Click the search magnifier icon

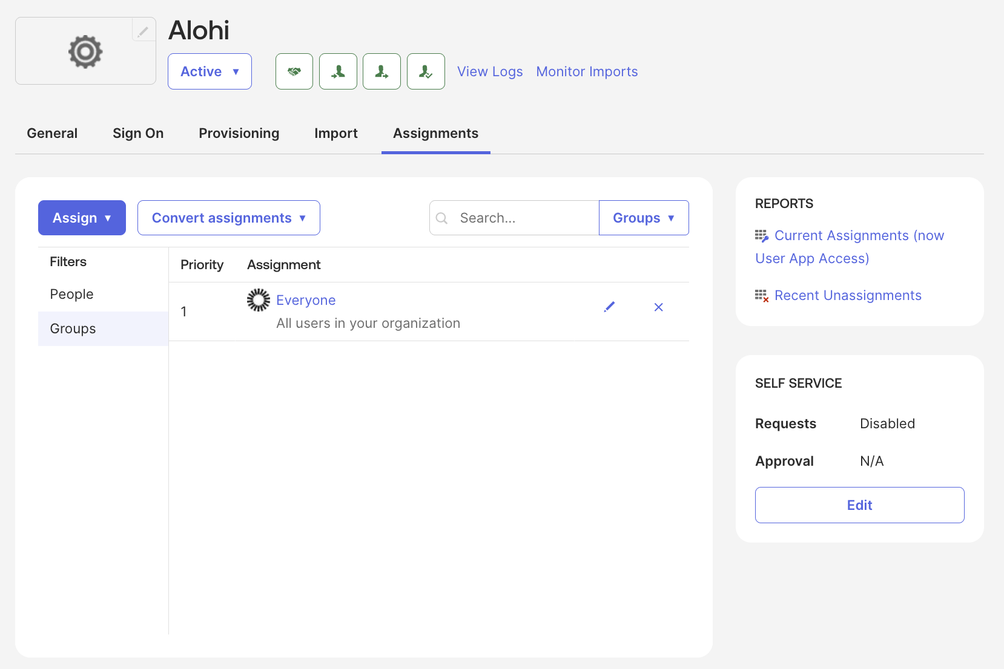[442, 218]
